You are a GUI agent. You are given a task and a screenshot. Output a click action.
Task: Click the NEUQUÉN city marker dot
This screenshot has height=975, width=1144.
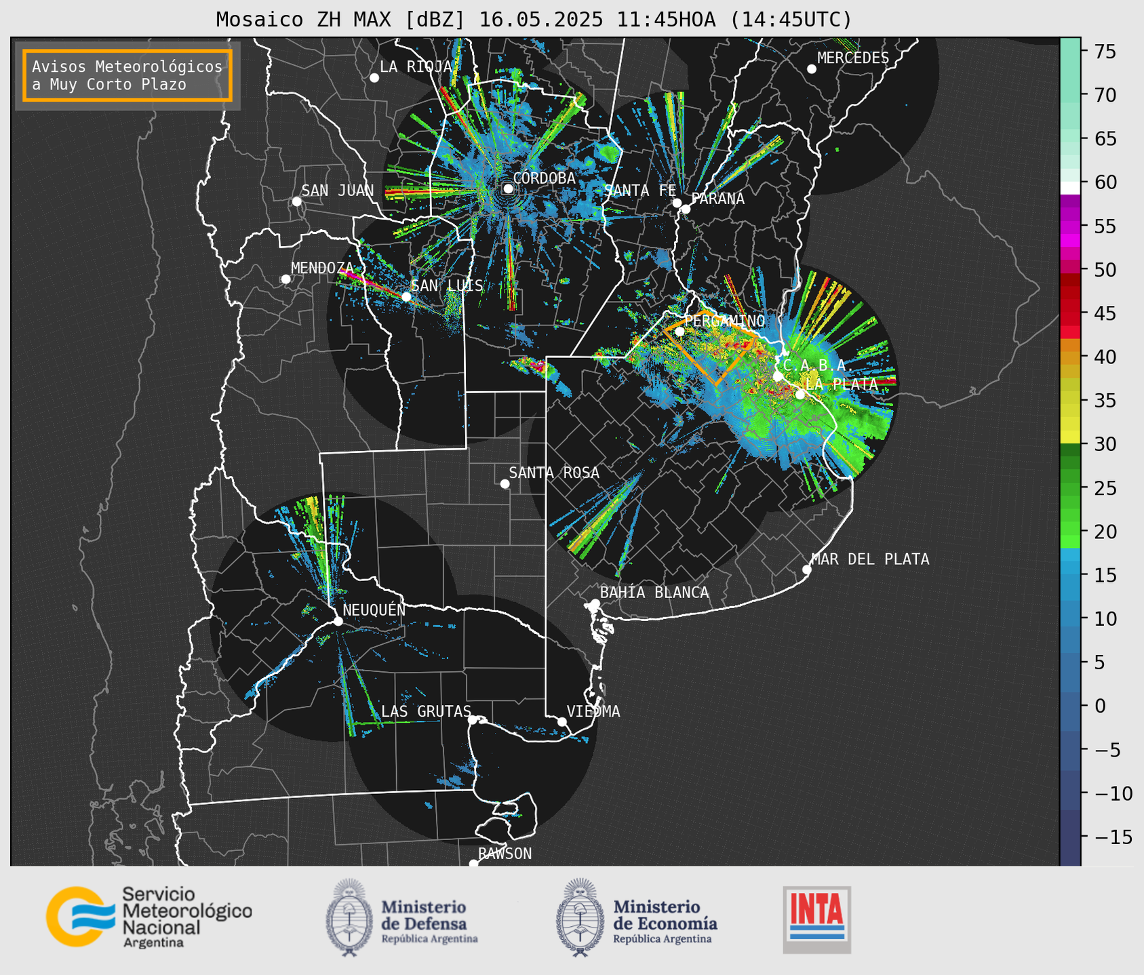tap(338, 621)
